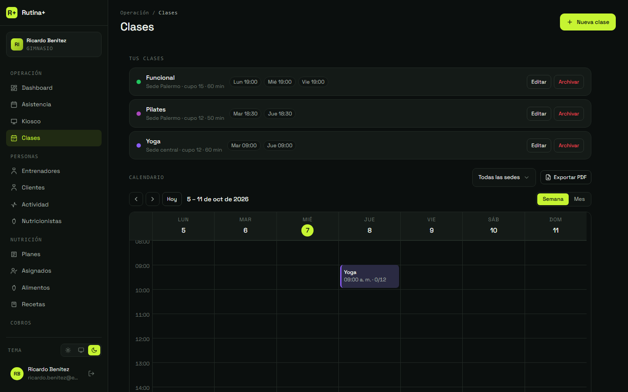Open the Kiosco section
The height and width of the screenshot is (392, 628).
(x=54, y=122)
